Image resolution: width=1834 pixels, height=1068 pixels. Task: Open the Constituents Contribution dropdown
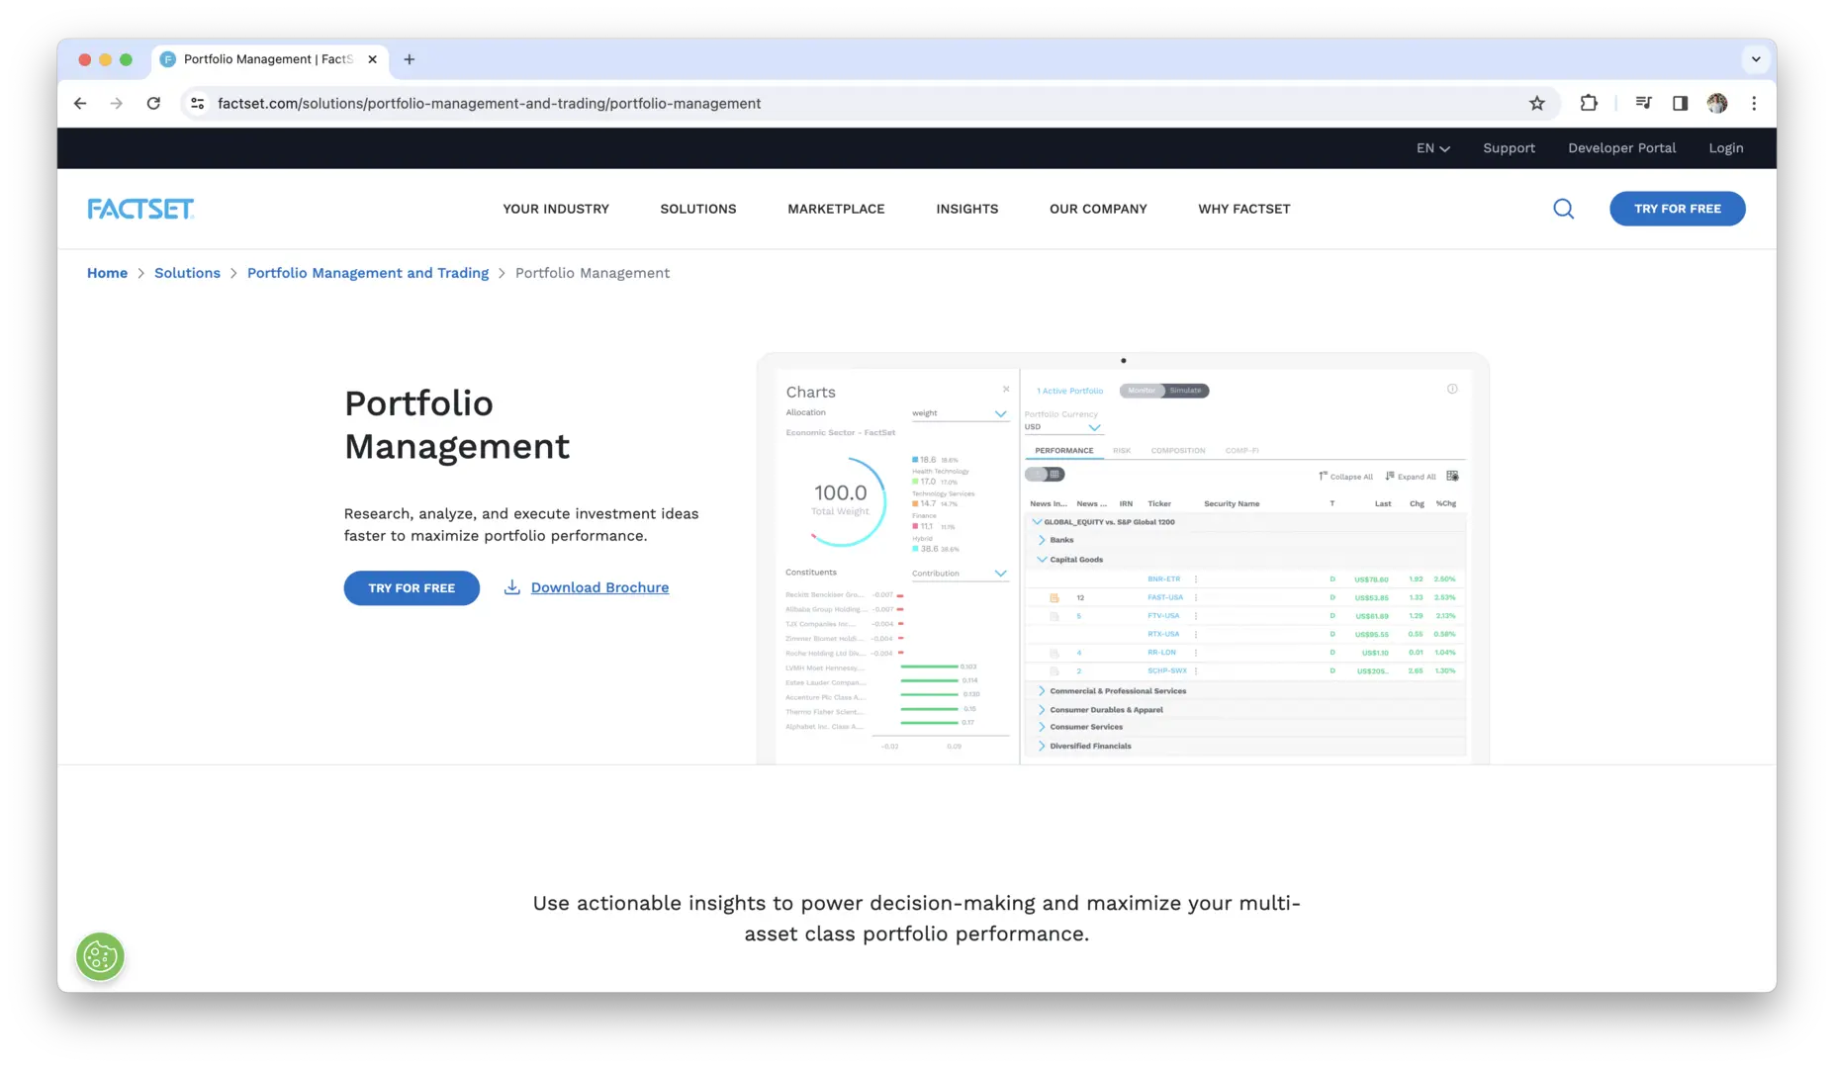(x=959, y=574)
